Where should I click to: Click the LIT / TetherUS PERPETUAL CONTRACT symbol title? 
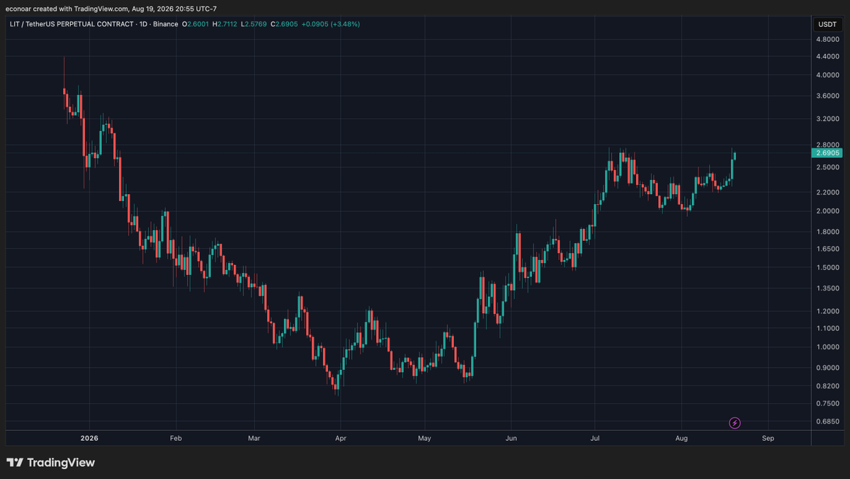pos(73,24)
